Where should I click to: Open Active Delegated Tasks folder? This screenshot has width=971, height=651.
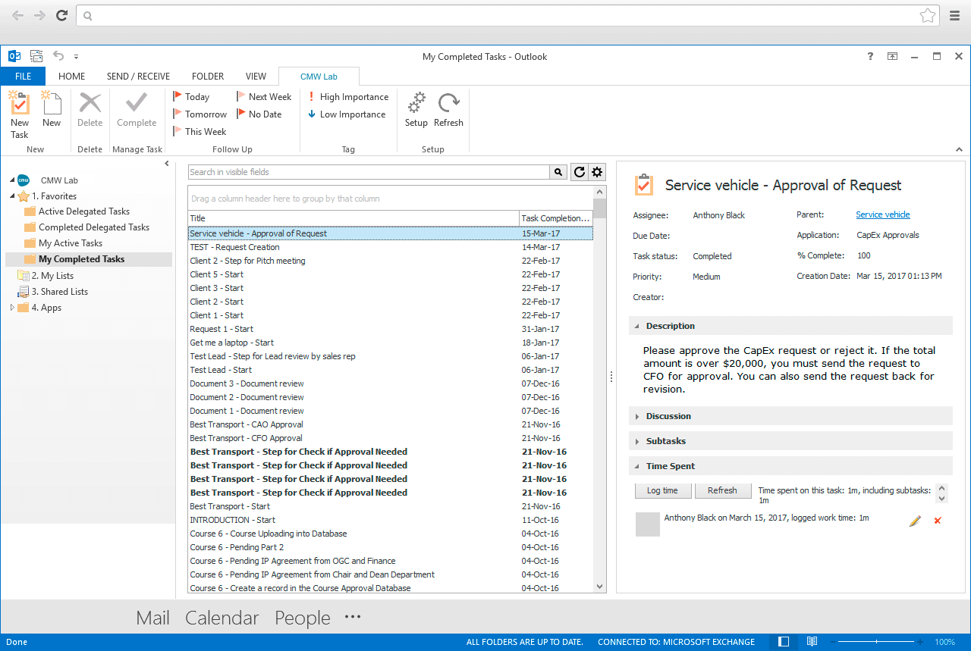[84, 211]
